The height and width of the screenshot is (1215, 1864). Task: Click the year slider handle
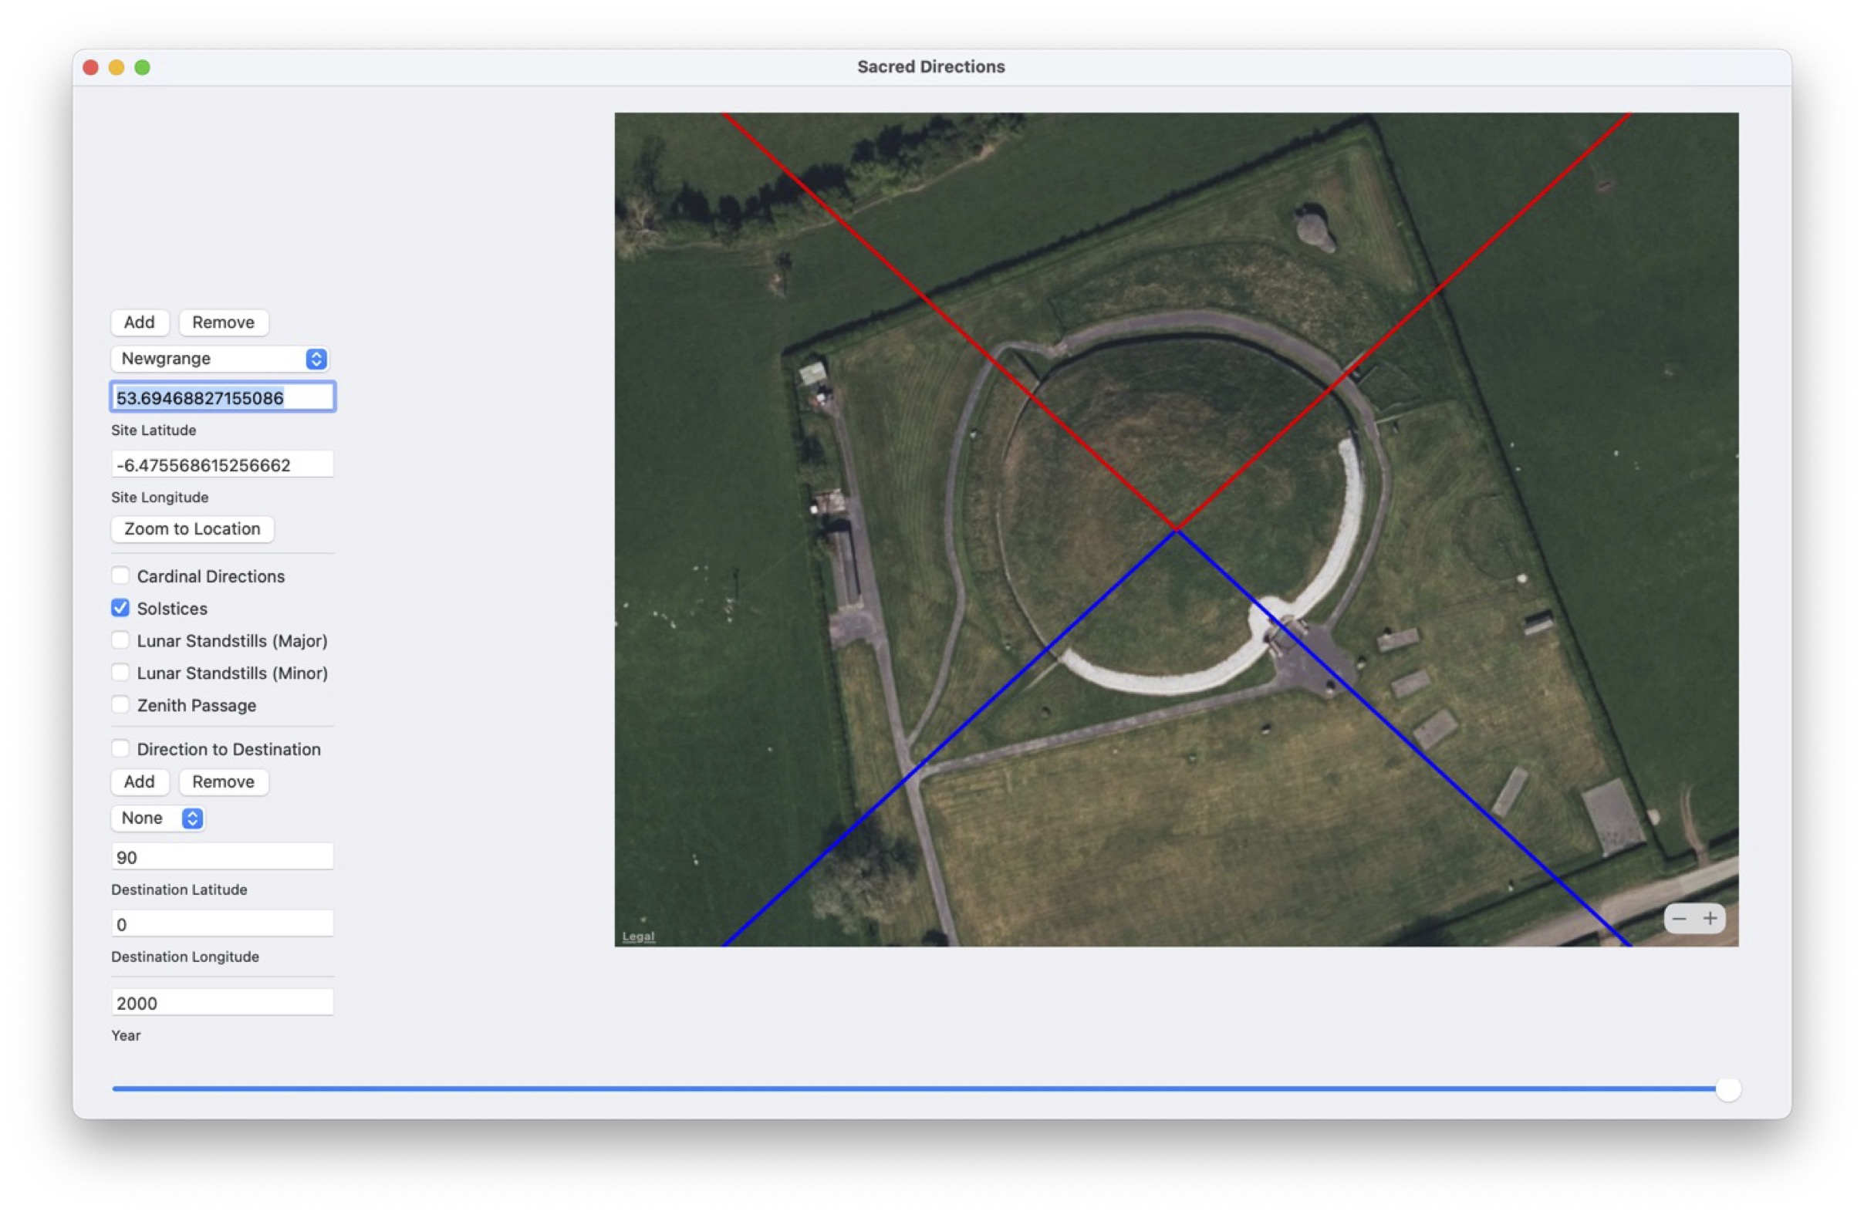pos(1727,1088)
